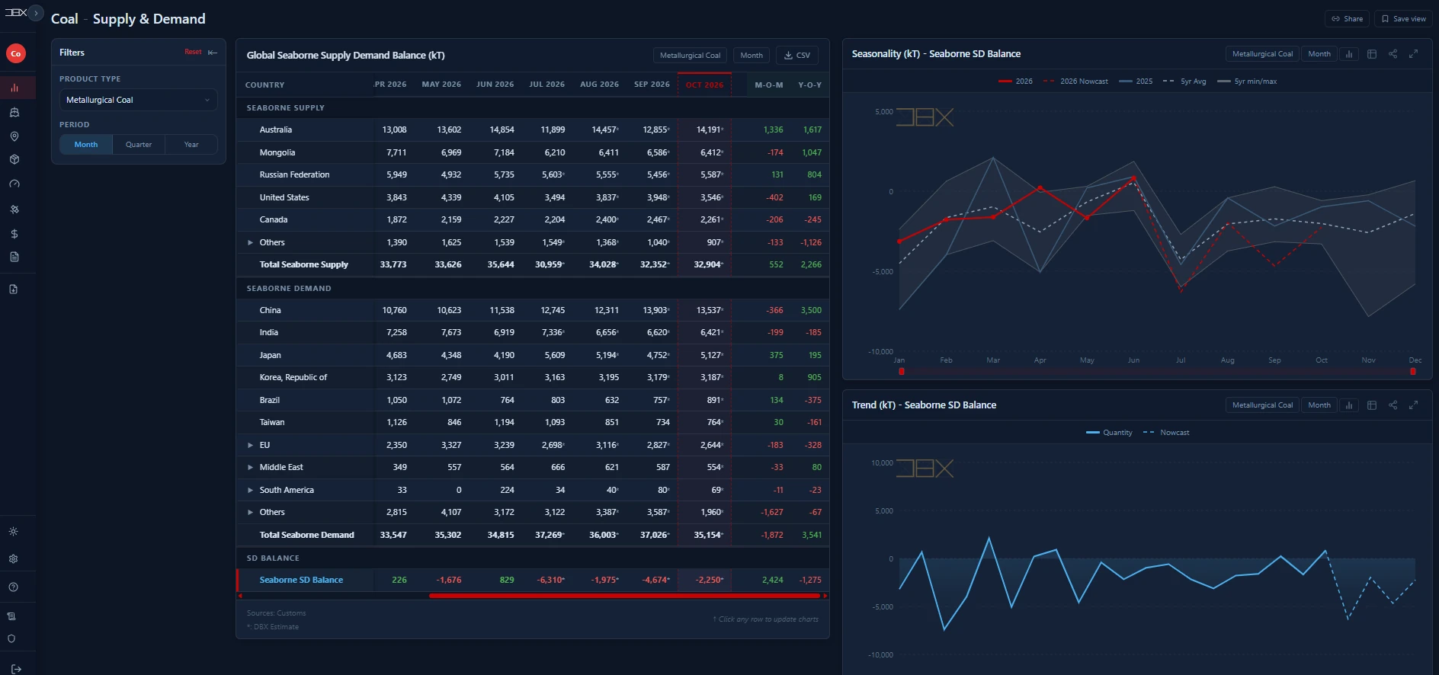
Task: Expand the Middle East demand row
Action: (250, 467)
